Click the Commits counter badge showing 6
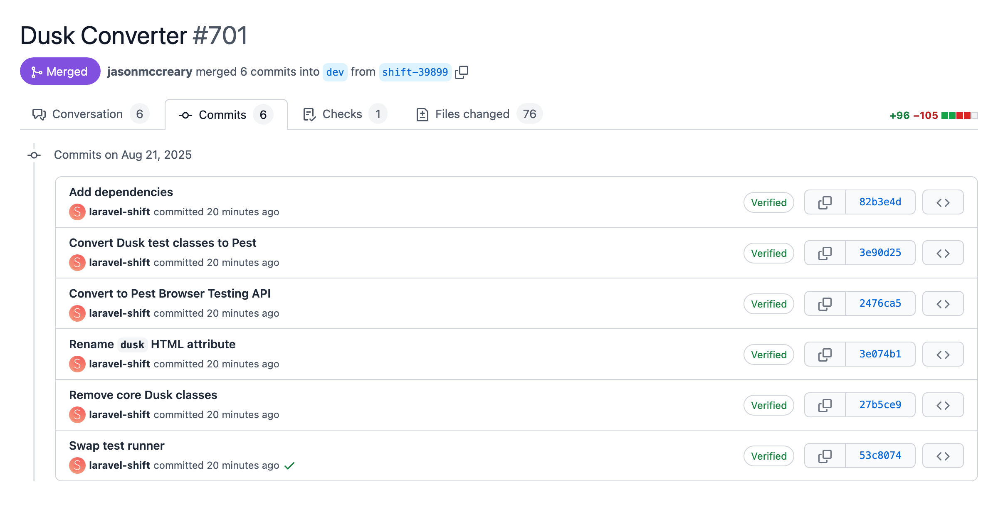Viewport: 998px width, 522px height. point(263,115)
